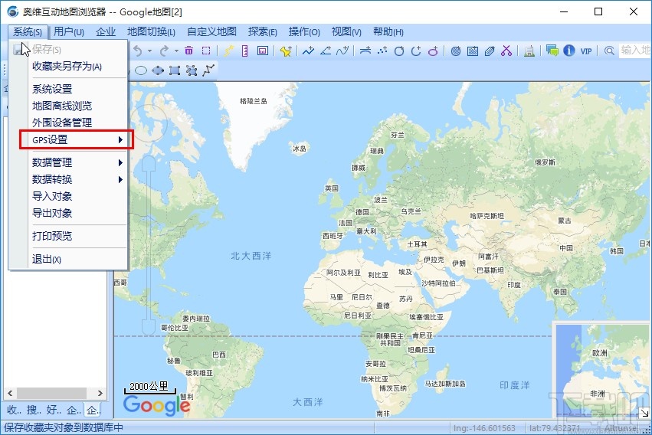This screenshot has height=435, width=652.
Task: Select the add angle line tool
Action: pyautogui.click(x=326, y=51)
